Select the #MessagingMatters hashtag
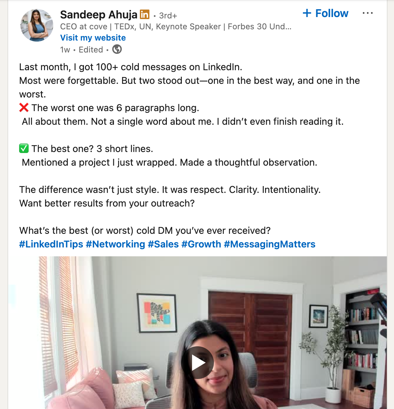394x409 pixels. [x=270, y=244]
